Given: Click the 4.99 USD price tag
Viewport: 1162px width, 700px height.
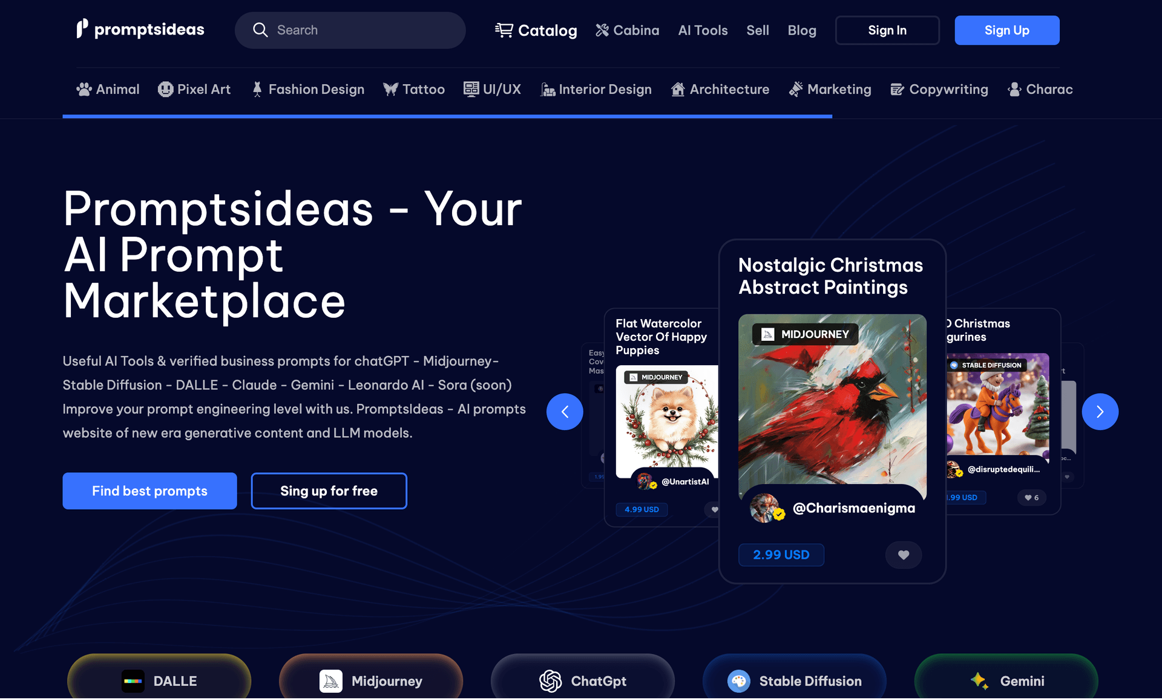Looking at the screenshot, I should 642,509.
